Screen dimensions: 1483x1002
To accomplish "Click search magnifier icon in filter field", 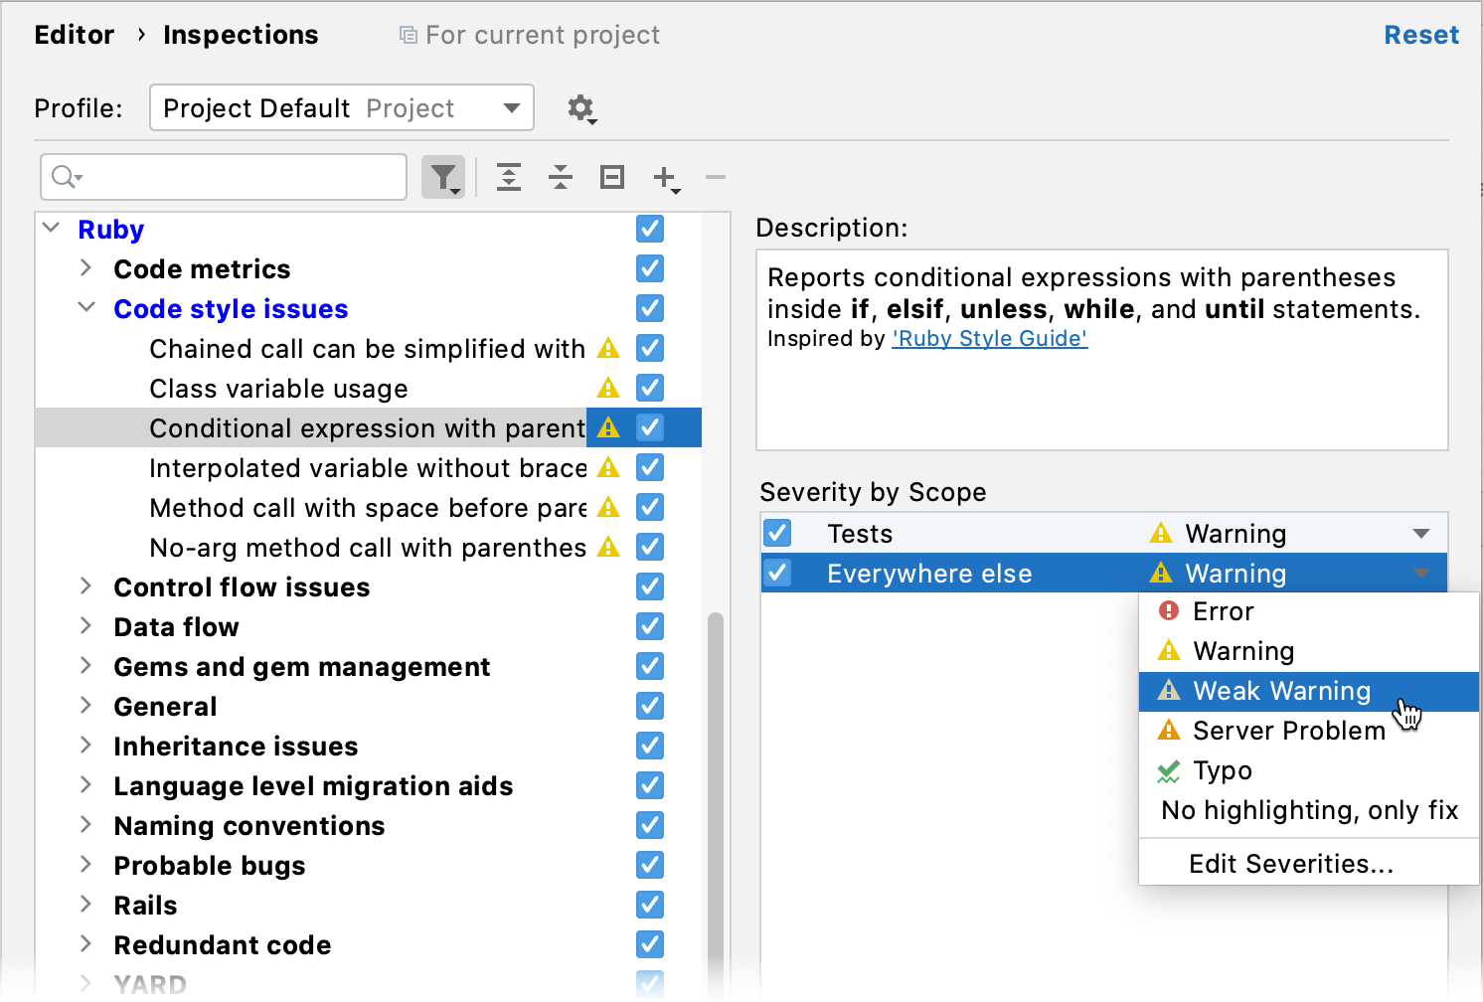I will click(x=67, y=177).
